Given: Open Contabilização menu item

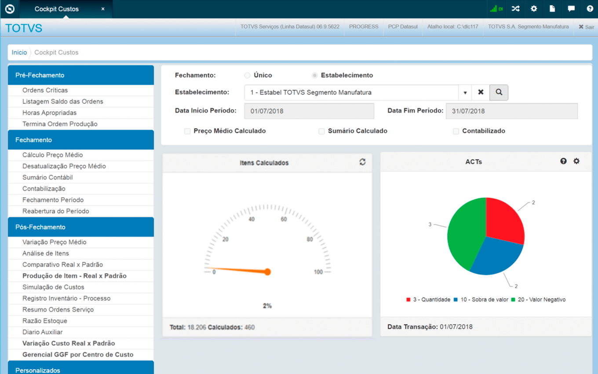Looking at the screenshot, I should tap(81, 189).
